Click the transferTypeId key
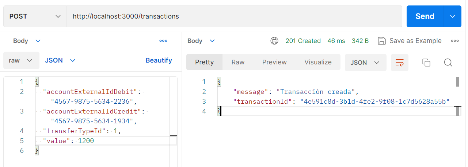Screen dimensions: 468x167 pos(76,131)
